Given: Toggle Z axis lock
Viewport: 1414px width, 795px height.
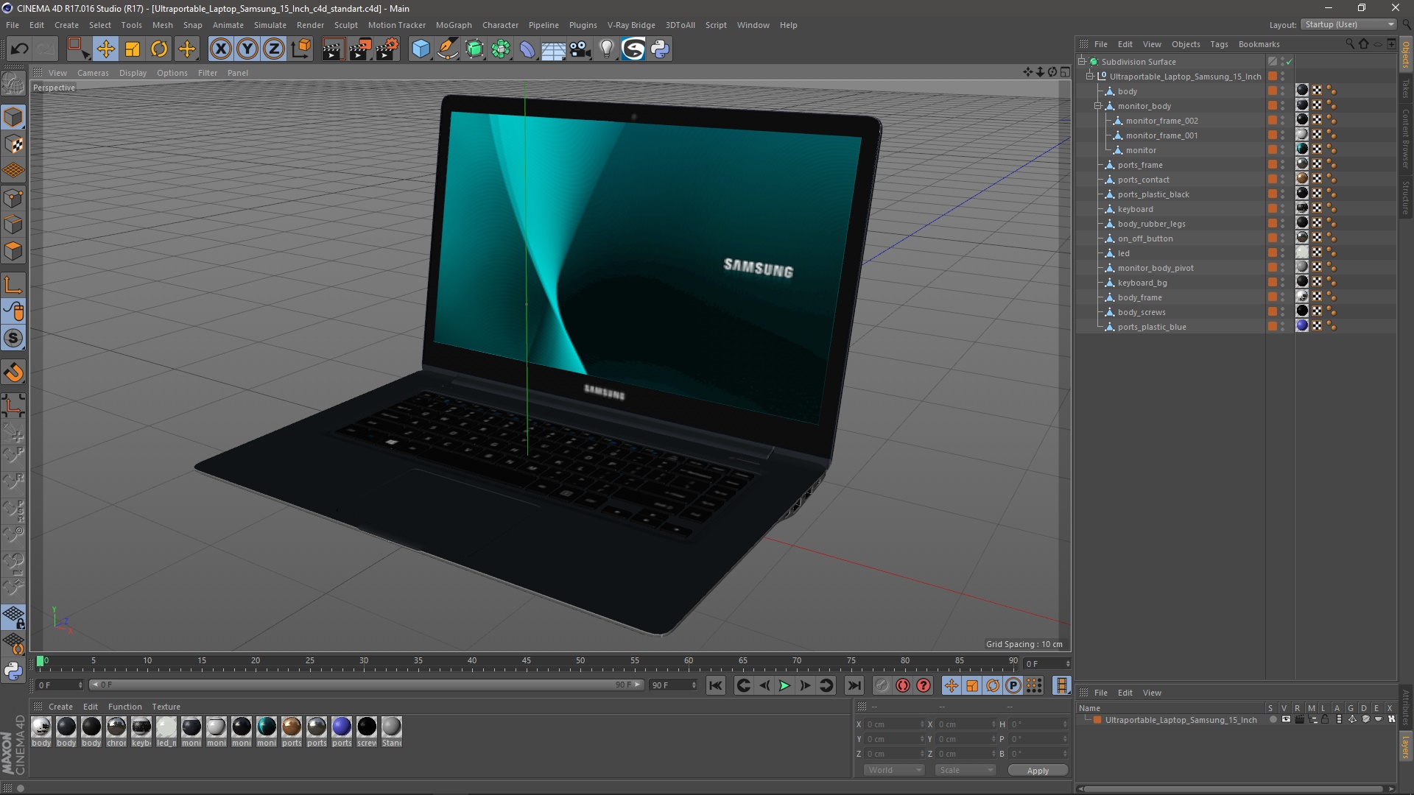Looking at the screenshot, I should (274, 49).
